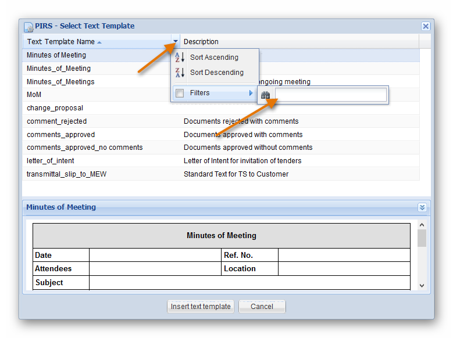Select the transmittal_slip_to_MEW template row
The image size is (453, 338).
(x=66, y=174)
